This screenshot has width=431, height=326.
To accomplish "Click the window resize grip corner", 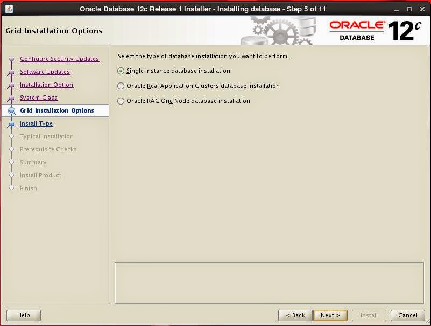I will pos(427,321).
